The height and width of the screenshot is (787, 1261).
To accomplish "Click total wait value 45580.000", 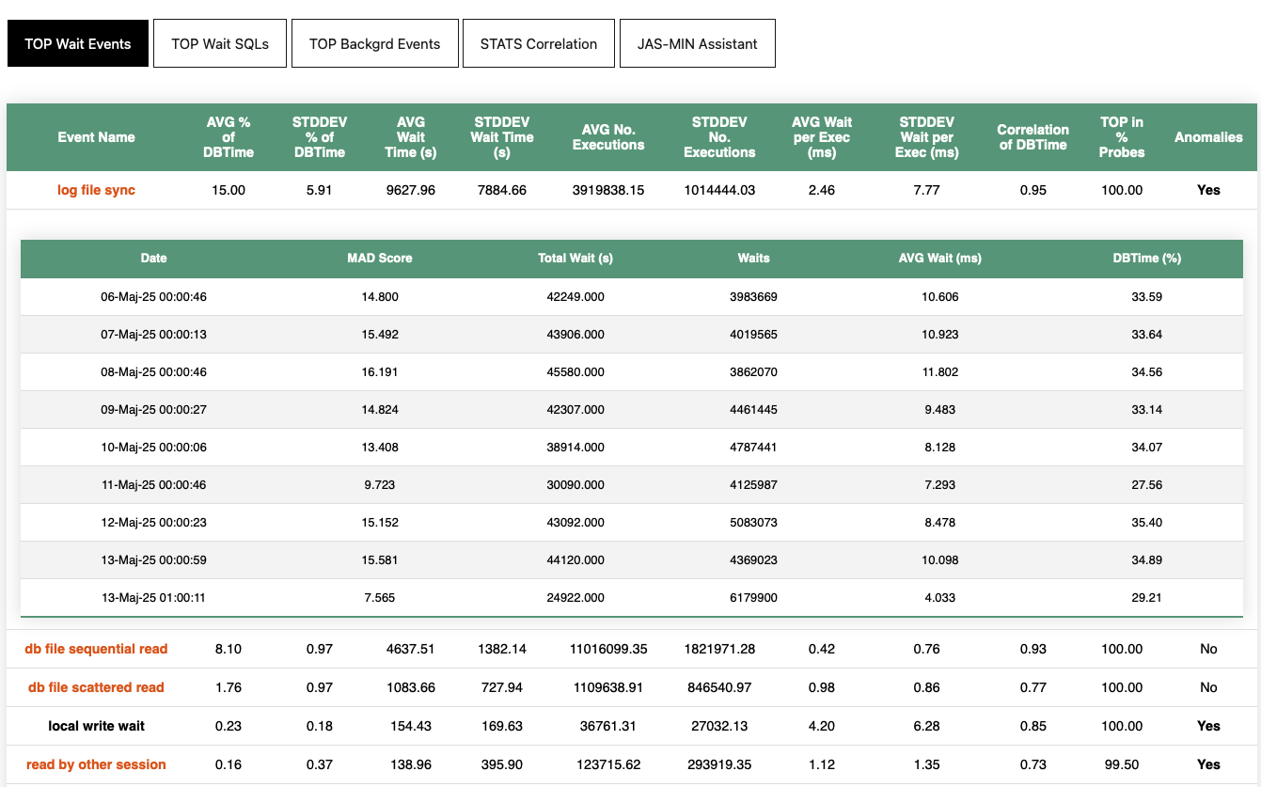I will (x=575, y=372).
